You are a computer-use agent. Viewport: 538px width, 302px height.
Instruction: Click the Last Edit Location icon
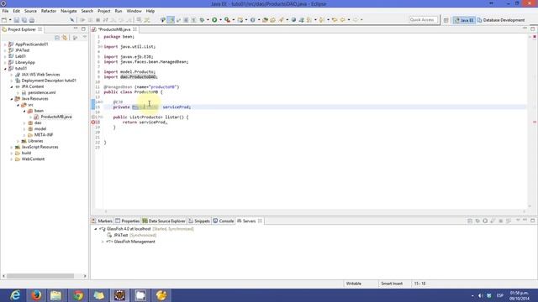[335, 20]
